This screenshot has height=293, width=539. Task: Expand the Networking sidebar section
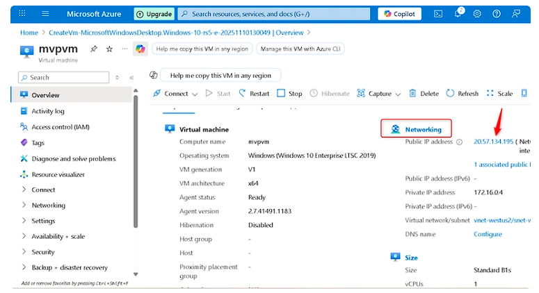coord(48,206)
